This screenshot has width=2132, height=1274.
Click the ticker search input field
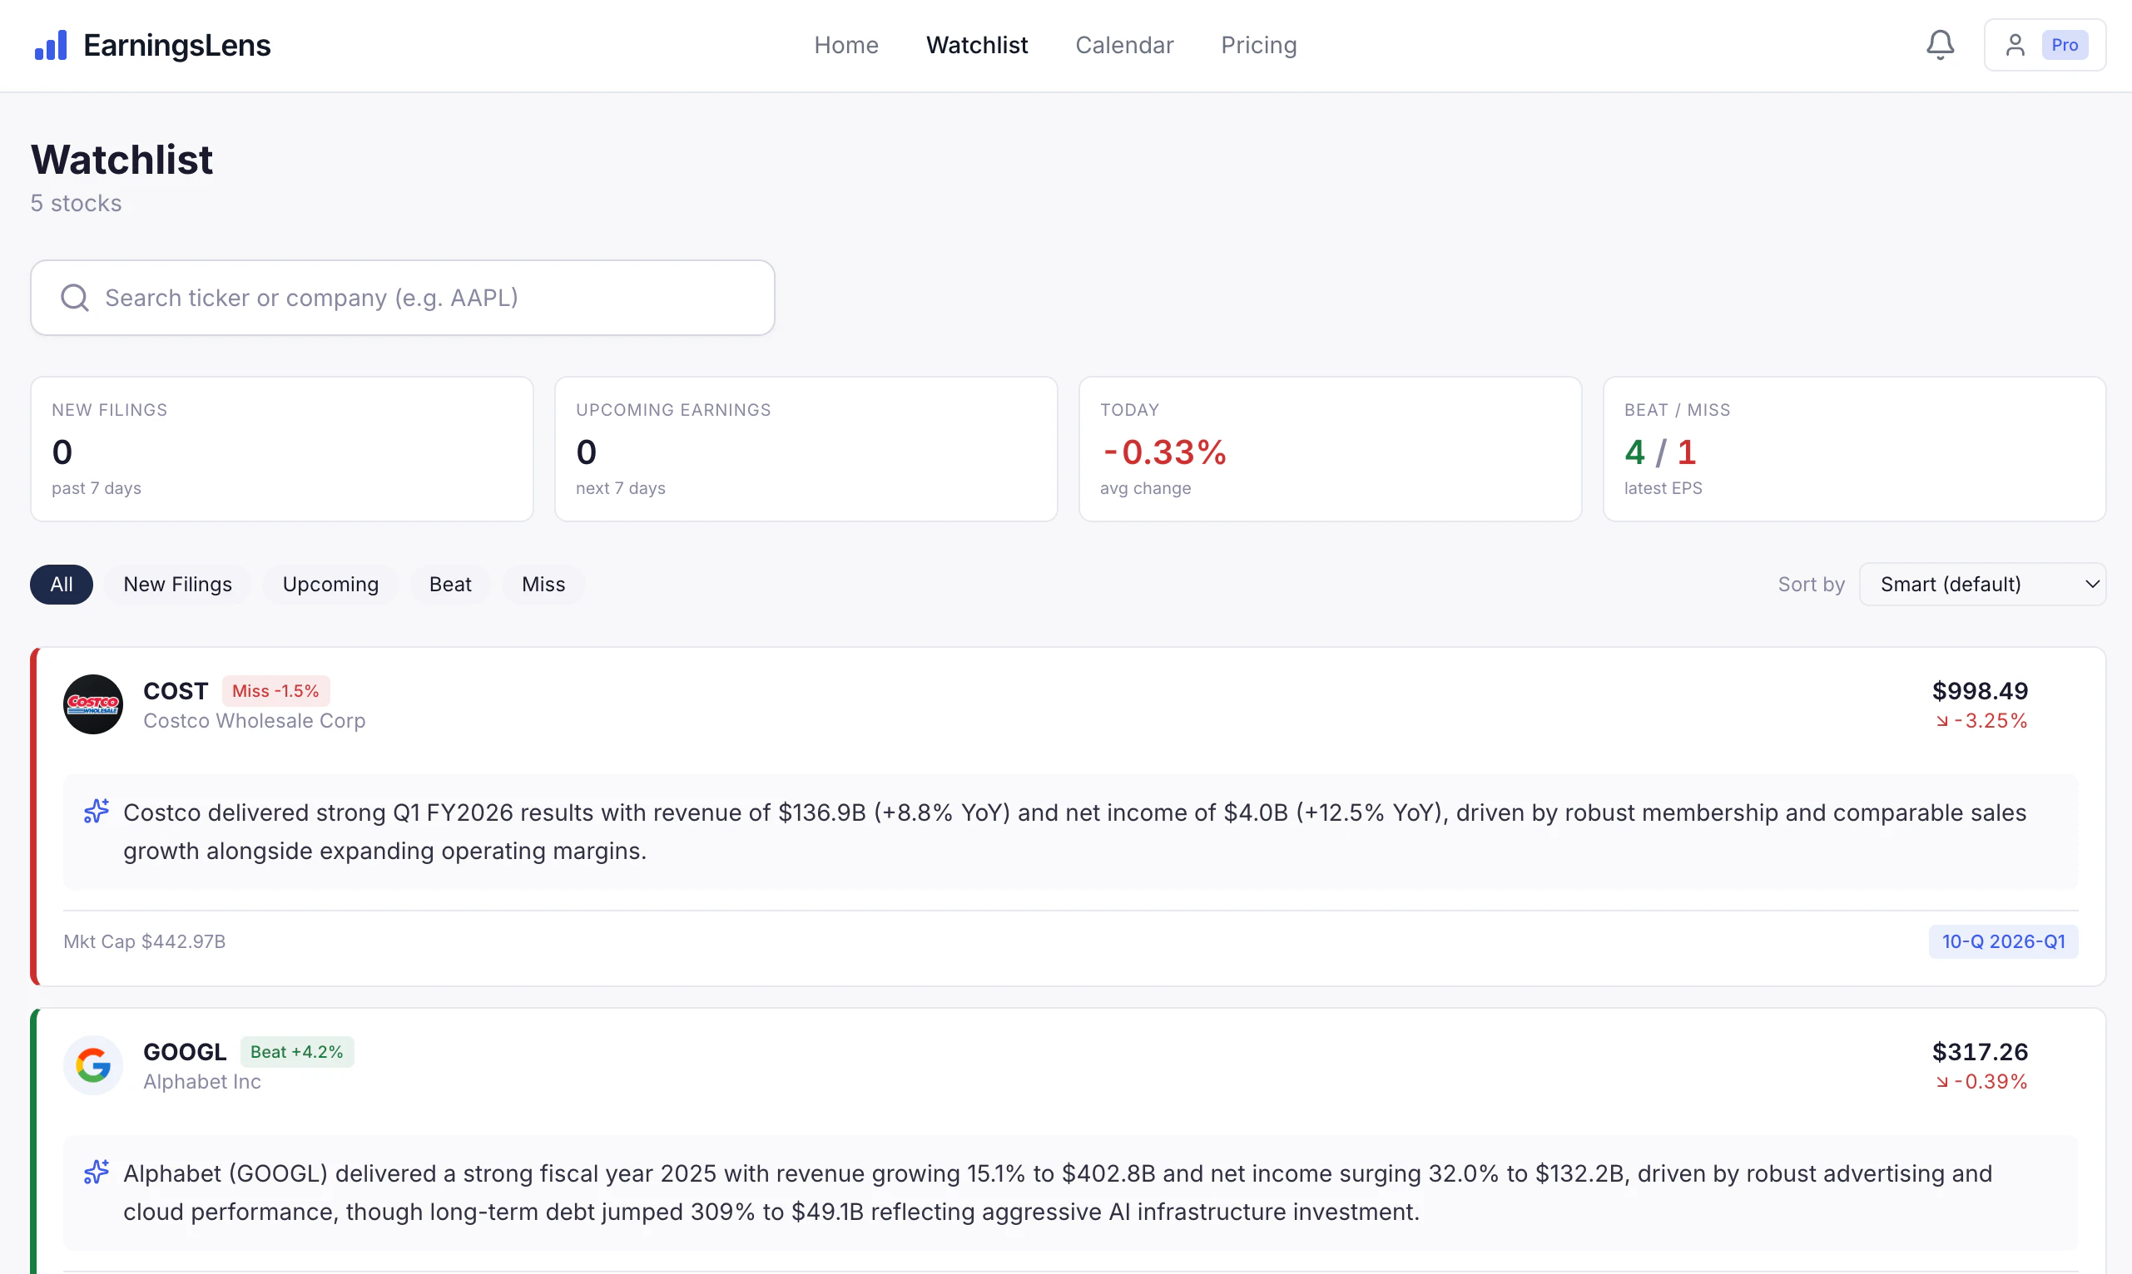429,298
